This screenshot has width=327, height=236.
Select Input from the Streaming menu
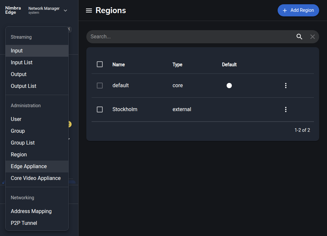(37, 51)
